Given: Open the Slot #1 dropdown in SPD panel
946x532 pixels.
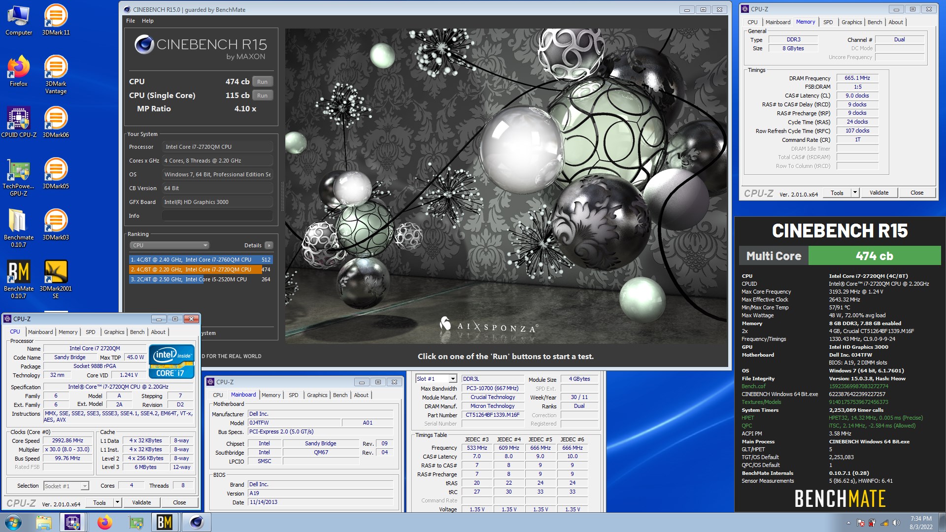Looking at the screenshot, I should [436, 379].
